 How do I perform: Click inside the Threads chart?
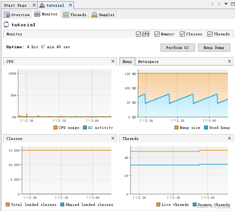[179, 170]
